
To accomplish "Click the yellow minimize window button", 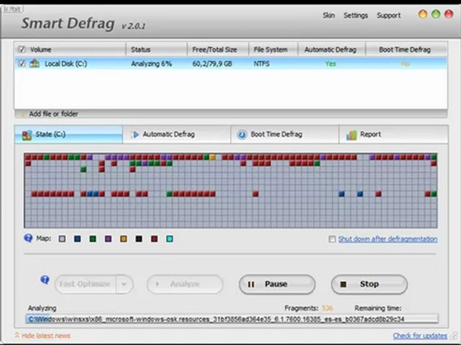I will pyautogui.click(x=423, y=14).
